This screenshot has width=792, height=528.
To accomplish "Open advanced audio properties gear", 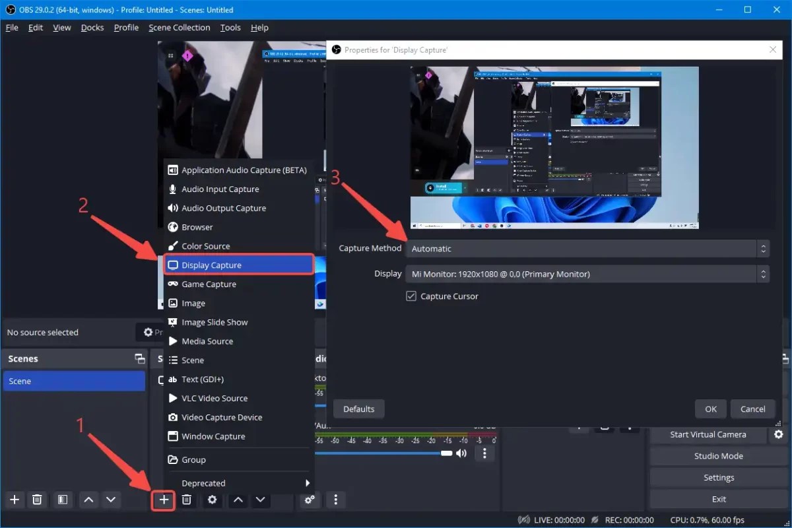I will coord(310,500).
